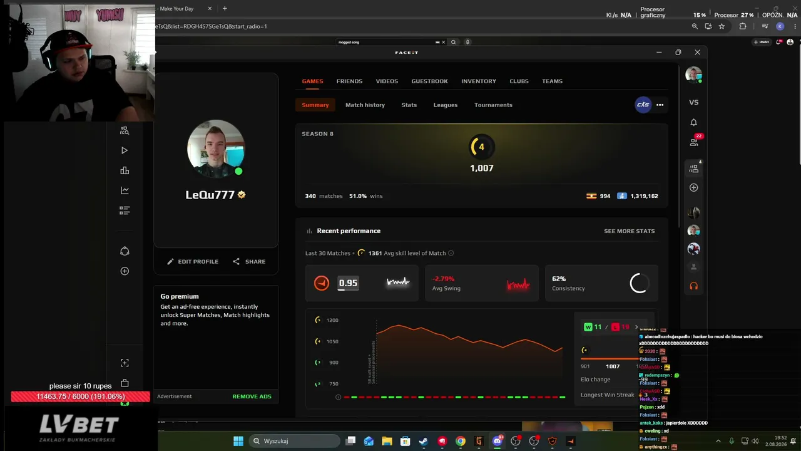Click the play icon in FACEIT left sidebar

(125, 150)
